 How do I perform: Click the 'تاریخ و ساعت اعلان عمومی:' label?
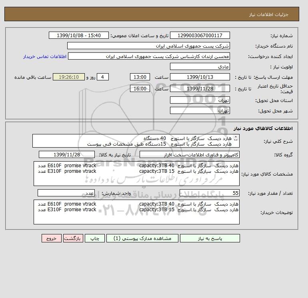tap(140, 36)
